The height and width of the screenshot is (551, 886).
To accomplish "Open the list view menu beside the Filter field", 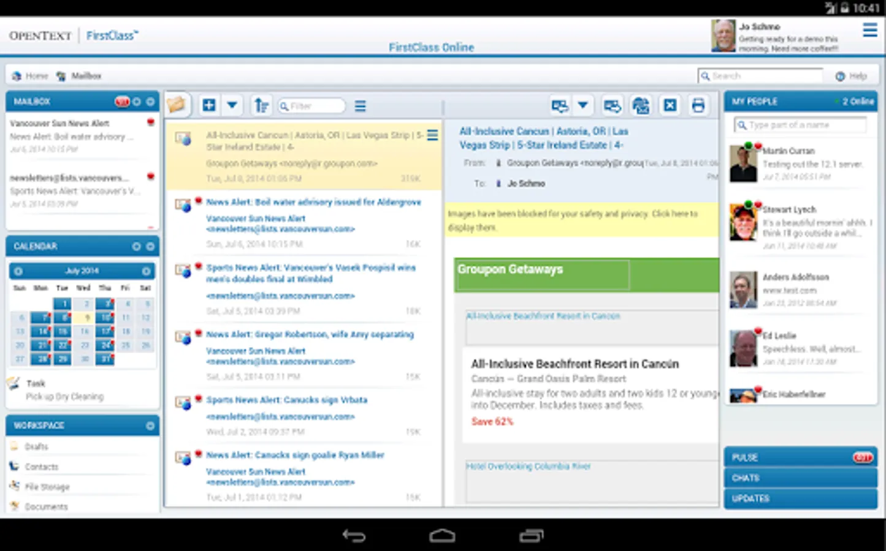I will pos(361,106).
